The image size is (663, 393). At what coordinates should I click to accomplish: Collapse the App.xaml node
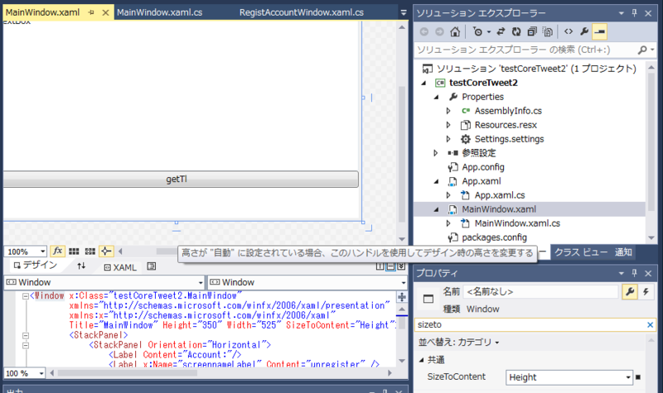coord(437,181)
